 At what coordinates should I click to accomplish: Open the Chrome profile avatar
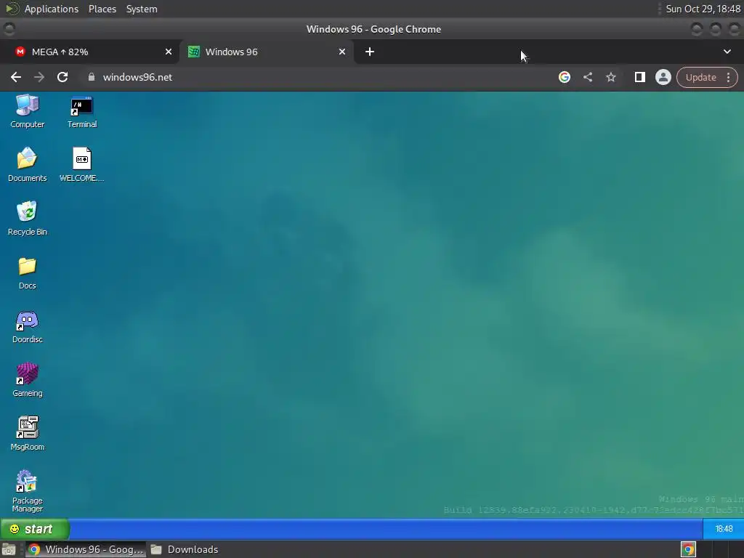point(663,77)
